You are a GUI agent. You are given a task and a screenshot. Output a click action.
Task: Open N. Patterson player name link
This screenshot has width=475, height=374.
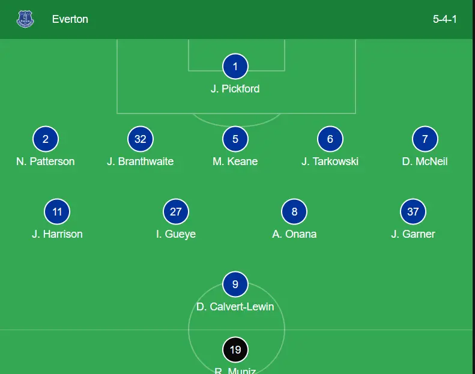46,161
